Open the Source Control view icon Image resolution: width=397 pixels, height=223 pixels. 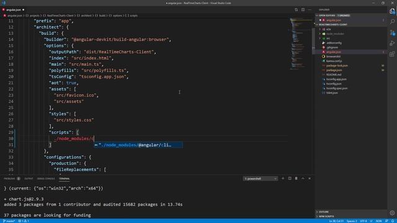click(x=392, y=33)
